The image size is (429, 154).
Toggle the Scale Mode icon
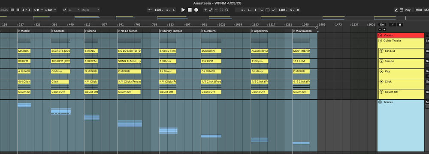(x=65, y=10)
